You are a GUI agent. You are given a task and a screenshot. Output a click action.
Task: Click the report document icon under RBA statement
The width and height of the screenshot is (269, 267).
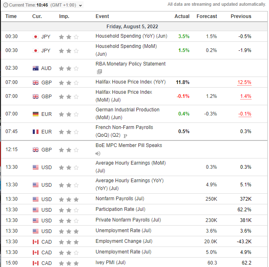tap(98, 71)
